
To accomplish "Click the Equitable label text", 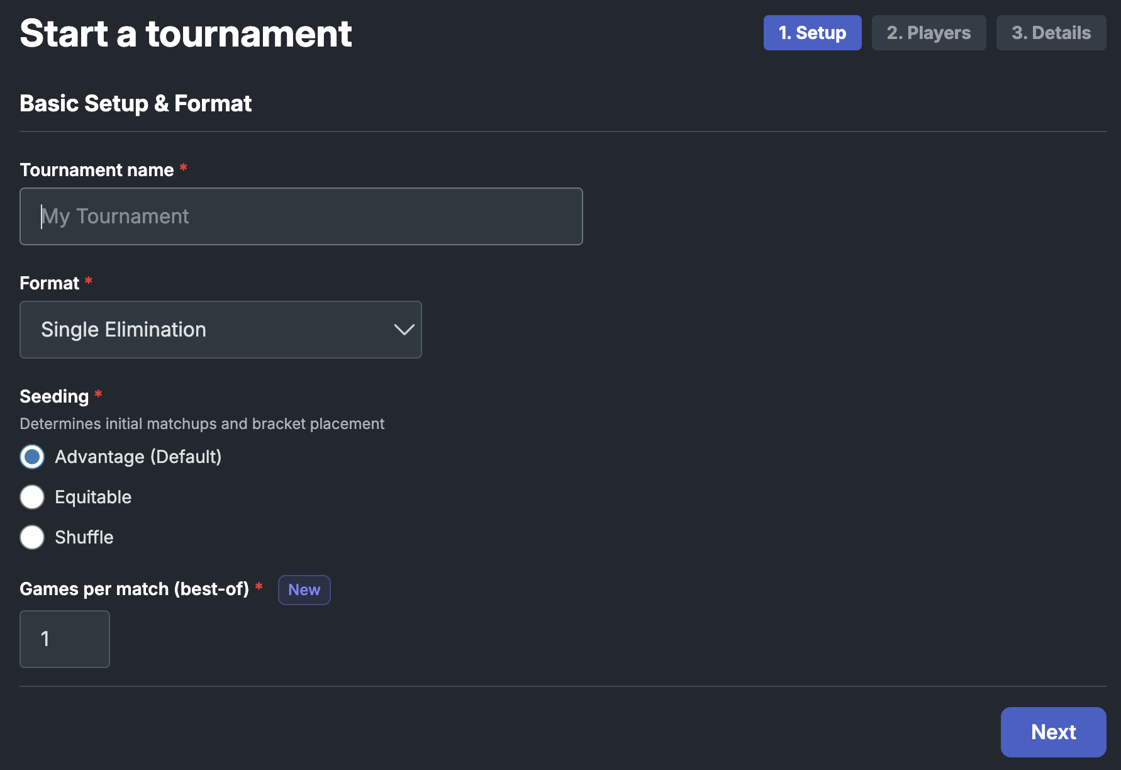I will (93, 497).
